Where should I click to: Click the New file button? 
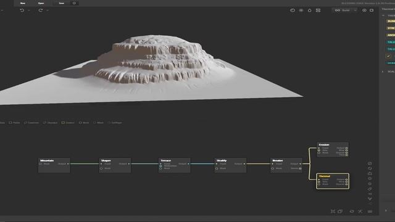tap(23, 3)
